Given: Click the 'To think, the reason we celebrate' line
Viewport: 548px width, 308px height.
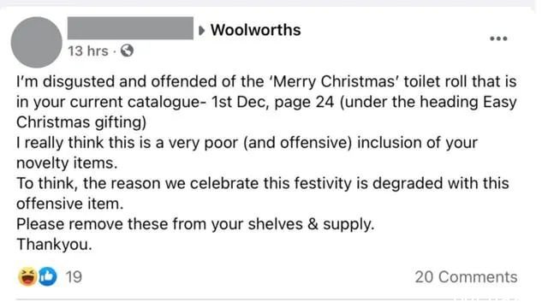Looking at the screenshot, I should tap(263, 183).
